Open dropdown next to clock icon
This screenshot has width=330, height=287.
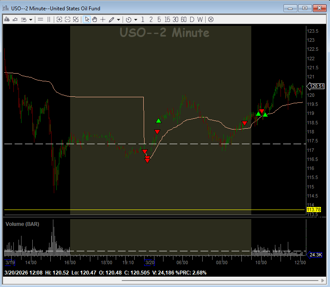[136, 20]
